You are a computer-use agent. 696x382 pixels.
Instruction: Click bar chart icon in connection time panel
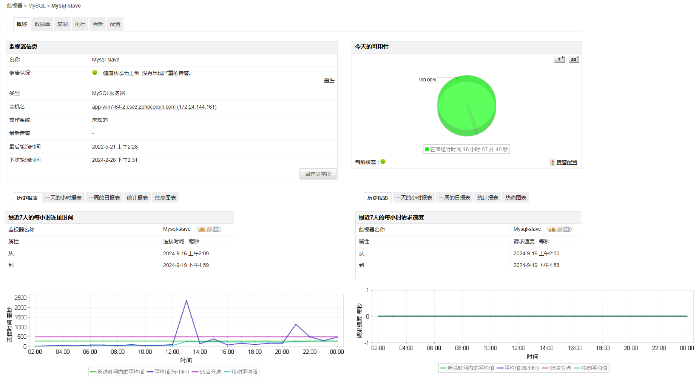(x=202, y=229)
